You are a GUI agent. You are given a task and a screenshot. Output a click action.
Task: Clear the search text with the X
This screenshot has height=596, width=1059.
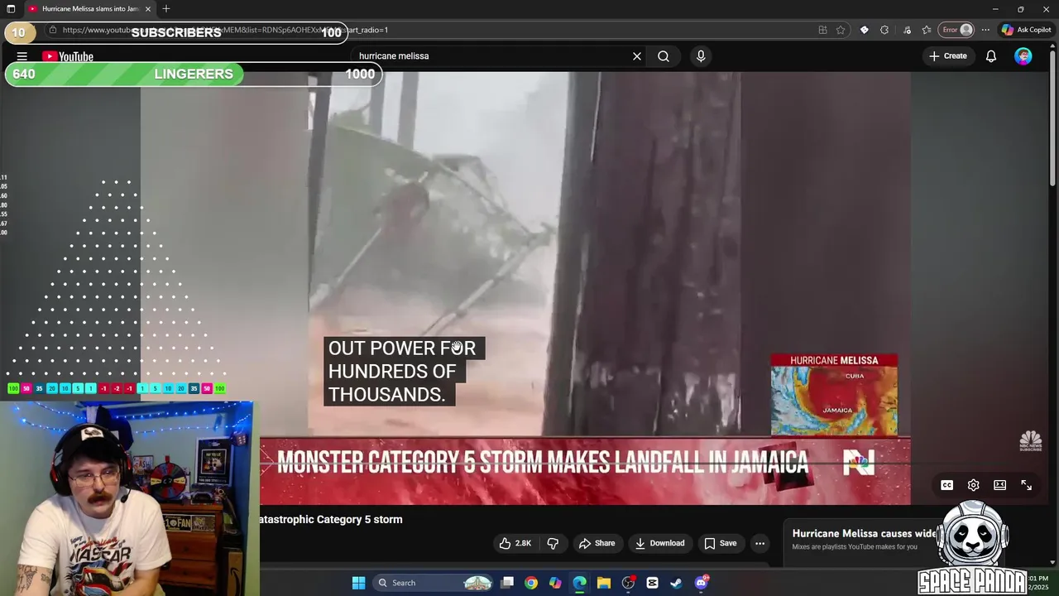(637, 56)
